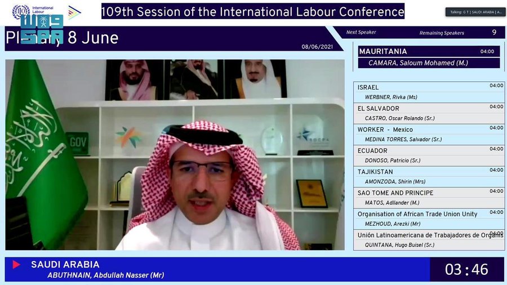The width and height of the screenshot is (507, 285).
Task: Select ECUADOR in the speaker list
Action: point(372,150)
